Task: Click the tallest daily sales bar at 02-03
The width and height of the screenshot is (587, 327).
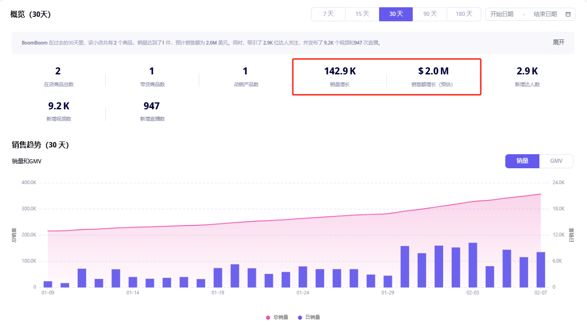Action: 473,265
